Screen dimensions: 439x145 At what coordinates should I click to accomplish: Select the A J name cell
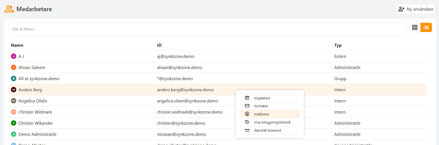pos(21,56)
